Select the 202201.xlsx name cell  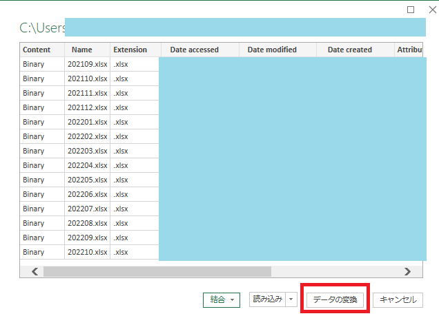tap(88, 123)
